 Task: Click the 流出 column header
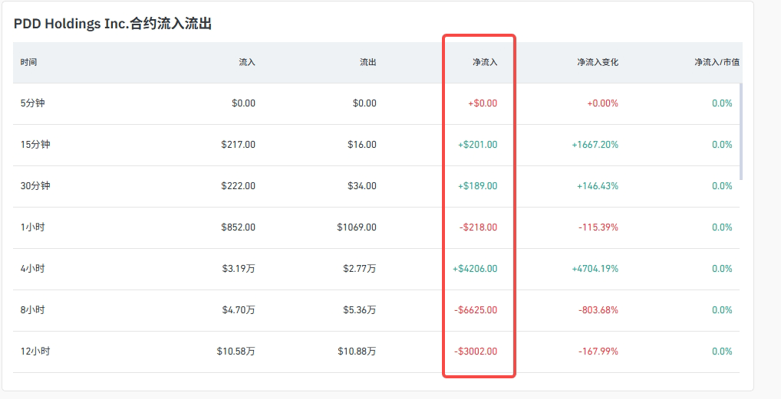coord(368,62)
